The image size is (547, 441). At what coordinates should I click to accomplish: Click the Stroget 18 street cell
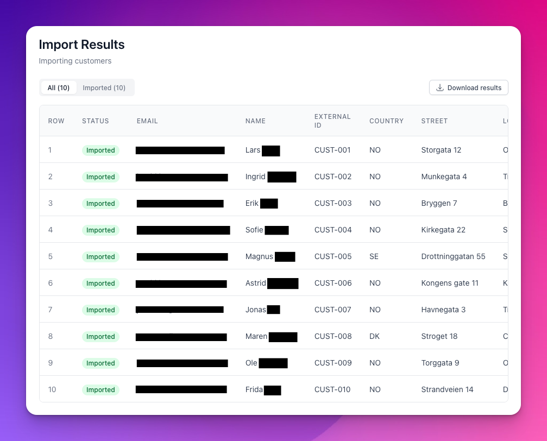pyautogui.click(x=439, y=336)
